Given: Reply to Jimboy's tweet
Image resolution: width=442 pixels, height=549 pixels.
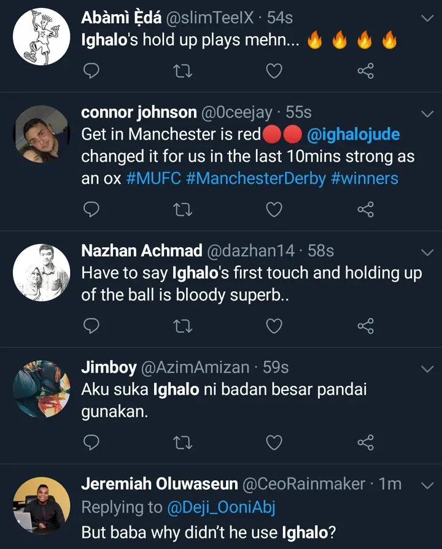Looking at the screenshot, I should 91,442.
